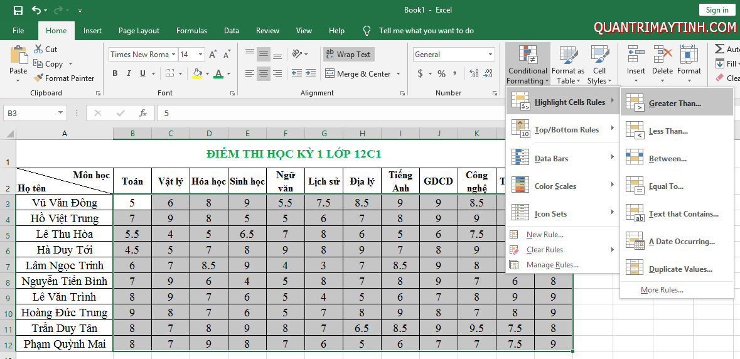Image resolution: width=740 pixels, height=359 pixels.
Task: Apply align left to cells
Action: tap(250, 73)
